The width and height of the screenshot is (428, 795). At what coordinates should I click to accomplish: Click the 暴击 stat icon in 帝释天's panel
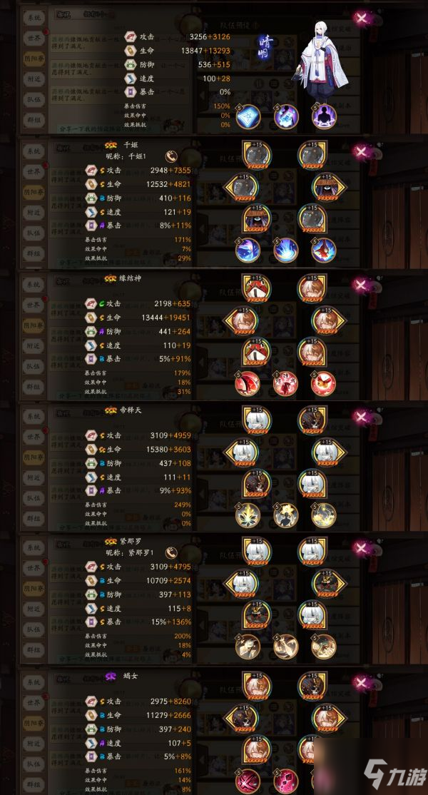[91, 490]
